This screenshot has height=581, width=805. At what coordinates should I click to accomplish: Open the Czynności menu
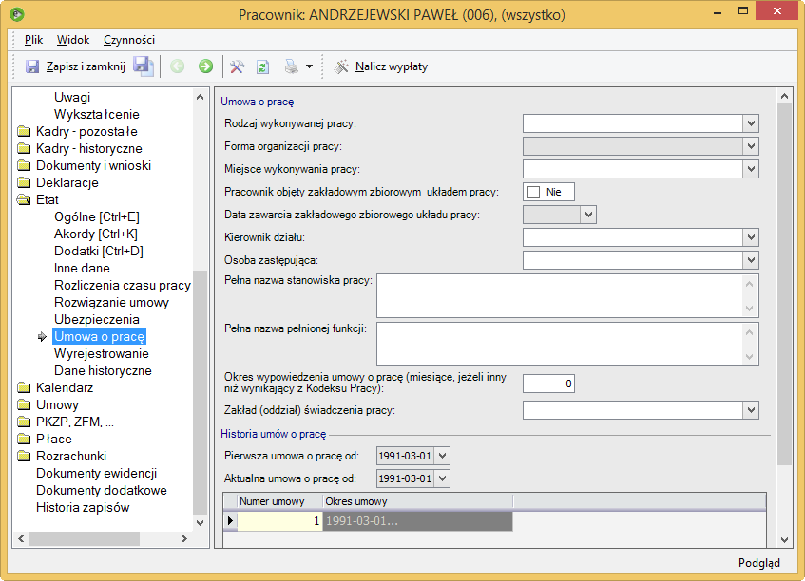[129, 40]
